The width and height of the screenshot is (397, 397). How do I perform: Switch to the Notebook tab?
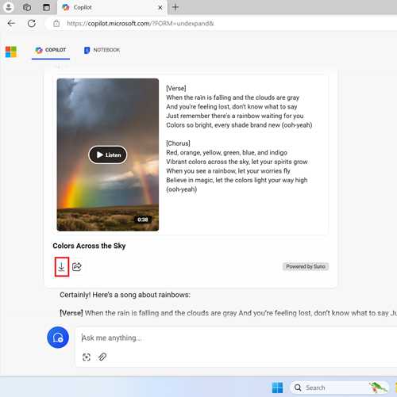tap(102, 50)
